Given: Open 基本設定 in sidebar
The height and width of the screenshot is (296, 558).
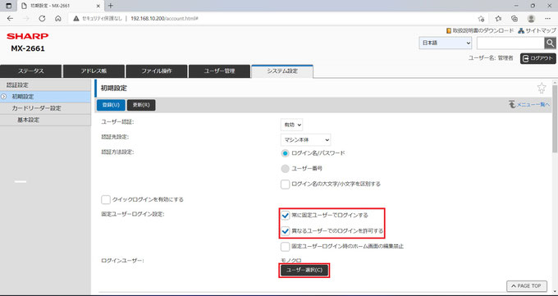Looking at the screenshot, I should (x=46, y=121).
